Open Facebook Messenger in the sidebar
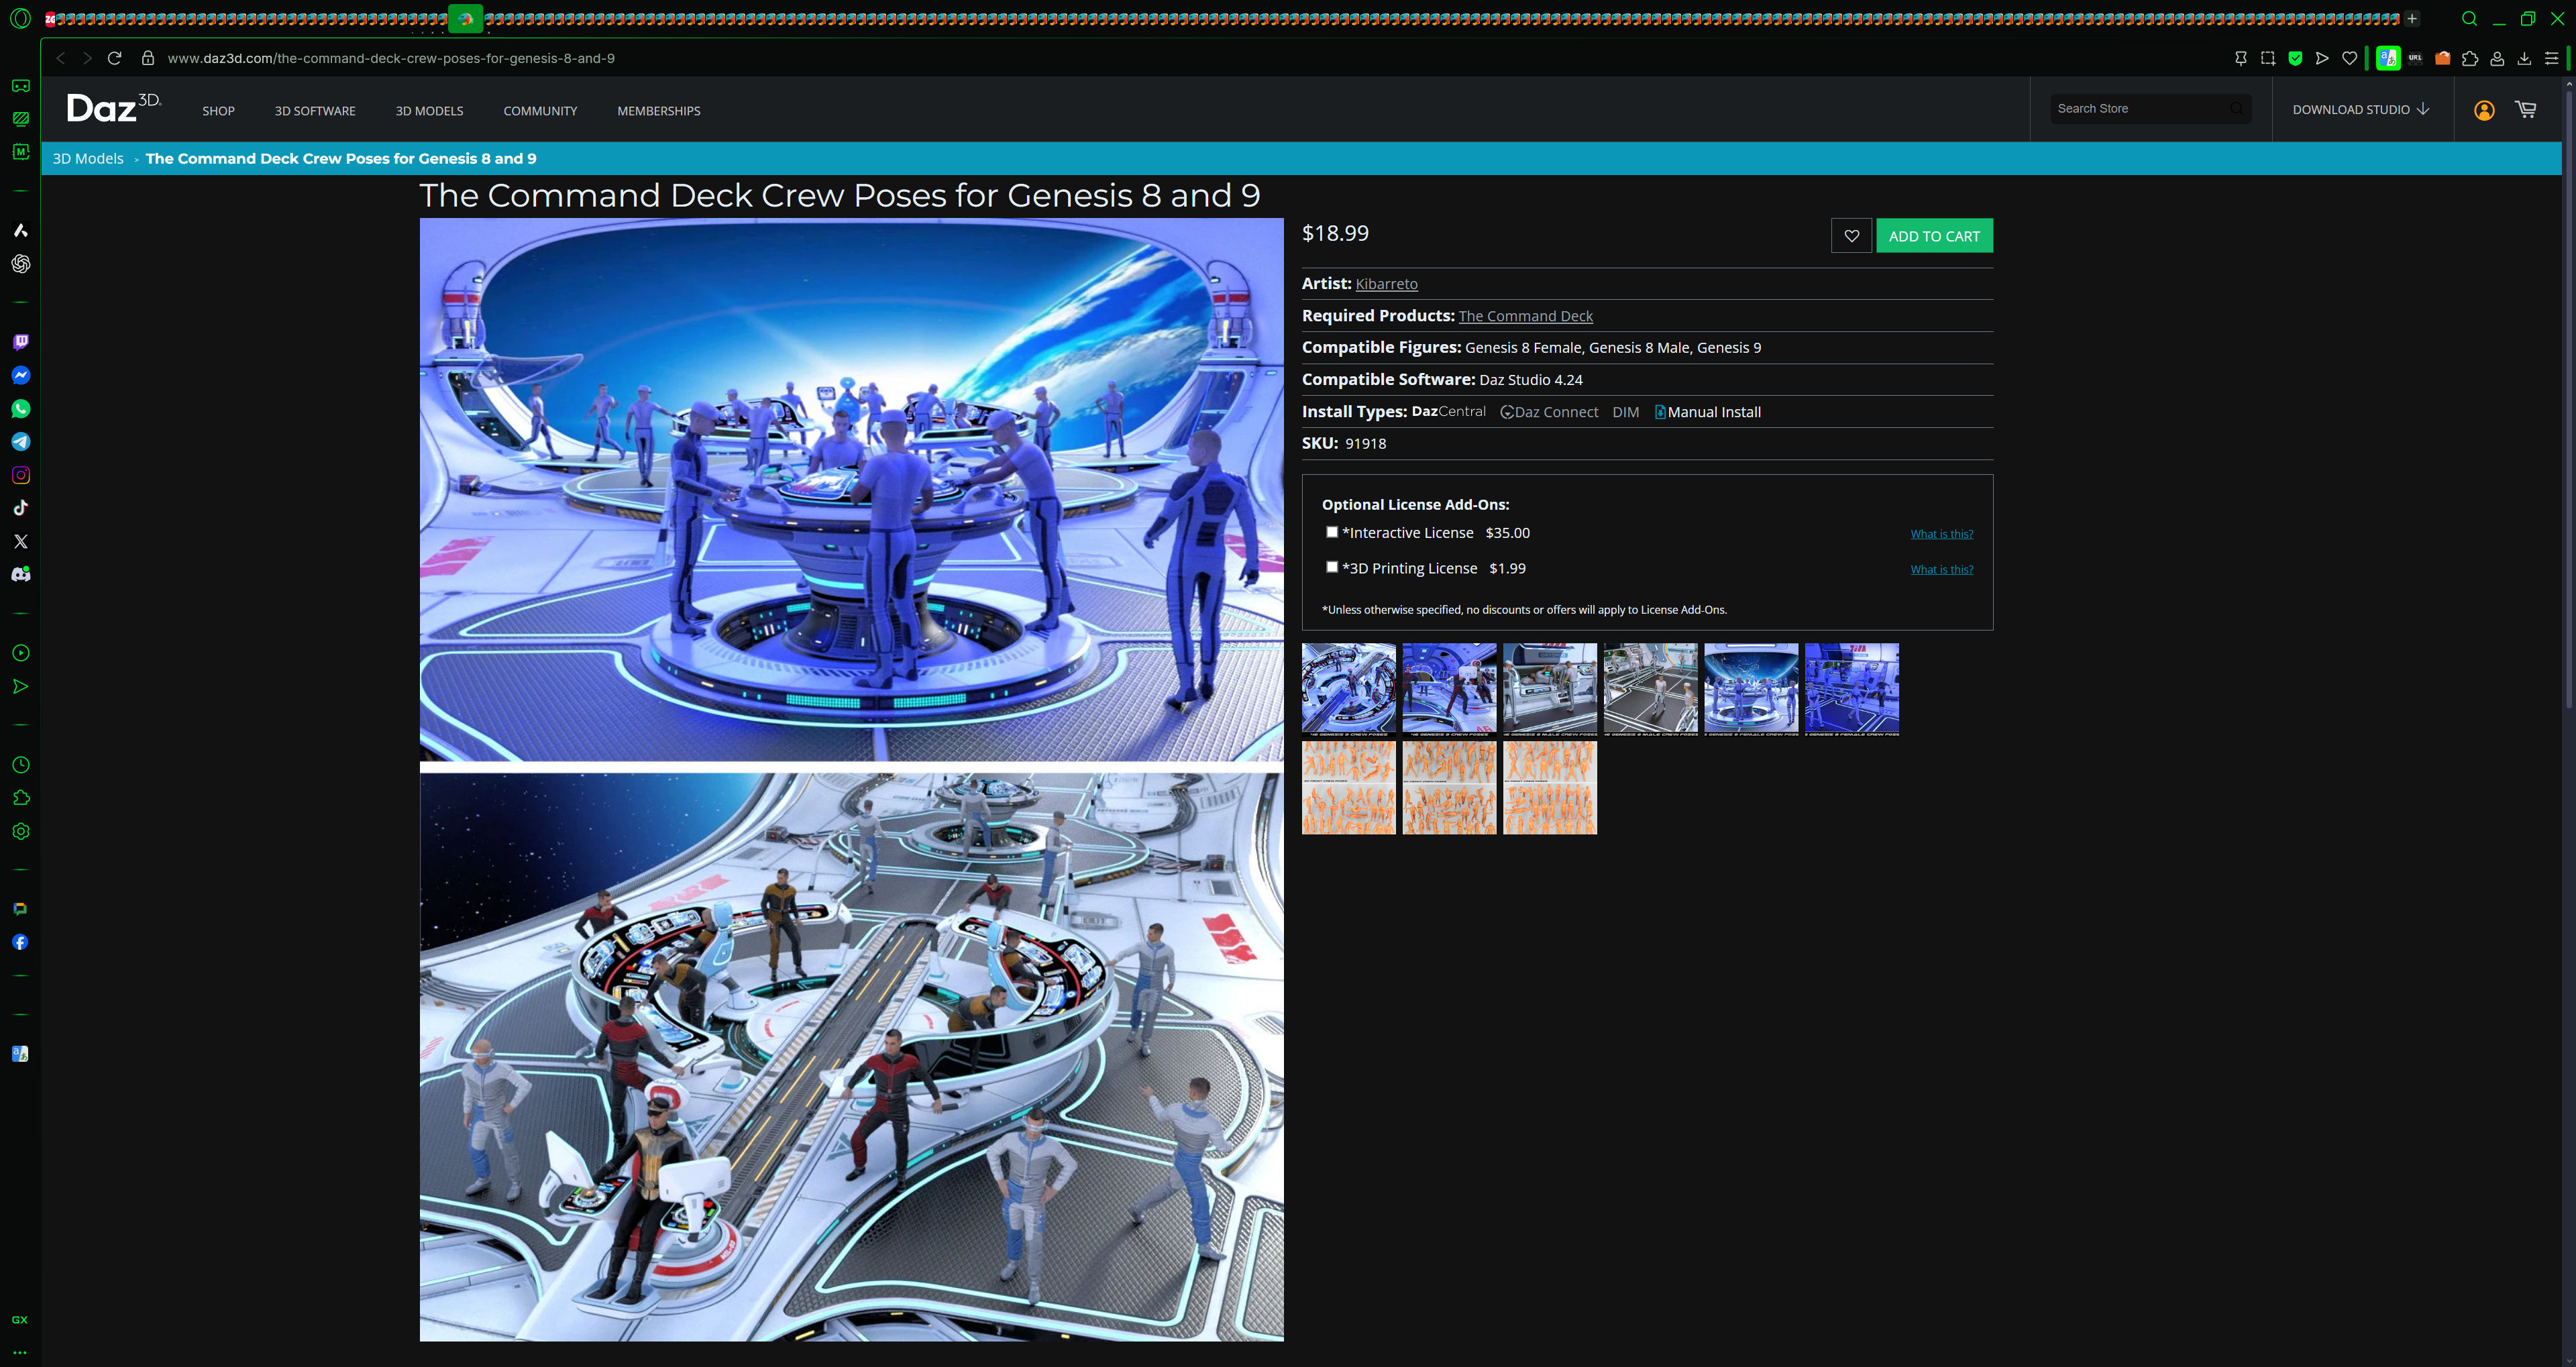The image size is (2576, 1367). [20, 375]
